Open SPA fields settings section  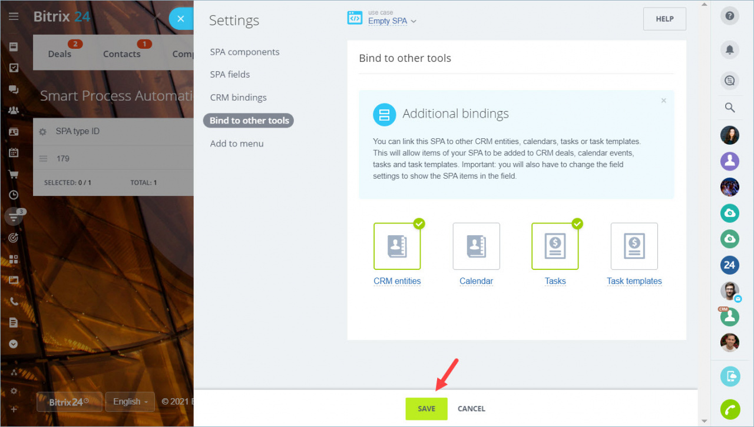[x=230, y=74]
